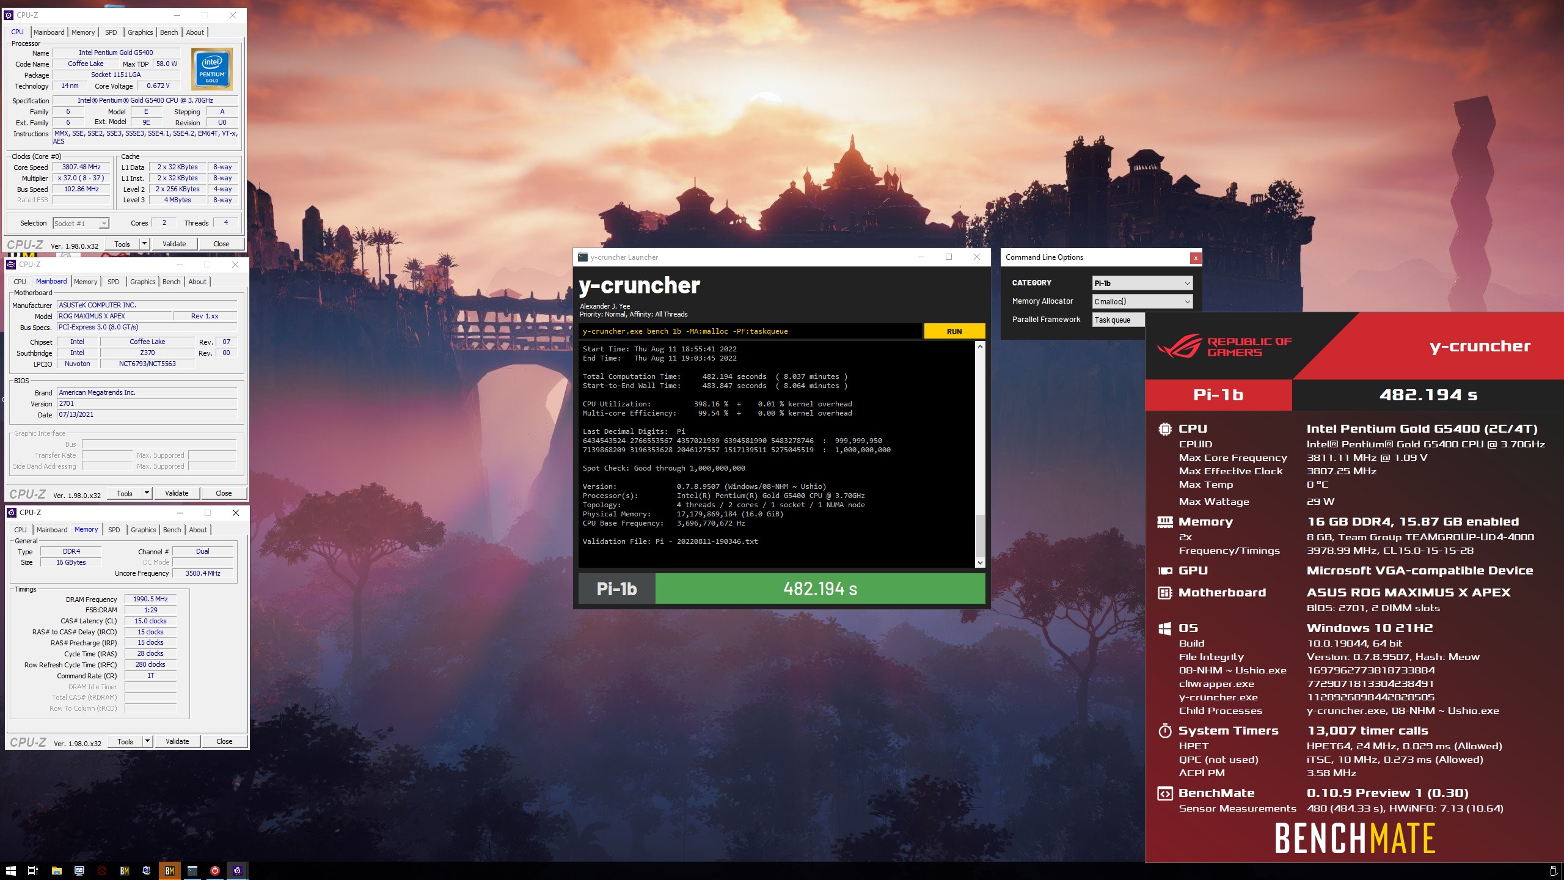
Task: Click Validate in CPU-Z Memory window
Action: pos(177,741)
